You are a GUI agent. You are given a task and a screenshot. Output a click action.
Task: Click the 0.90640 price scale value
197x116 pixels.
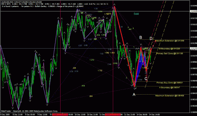coord(194,81)
